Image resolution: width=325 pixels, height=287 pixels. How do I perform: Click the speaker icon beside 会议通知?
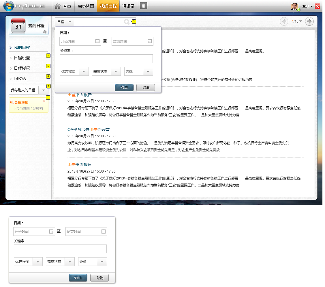pos(12,102)
